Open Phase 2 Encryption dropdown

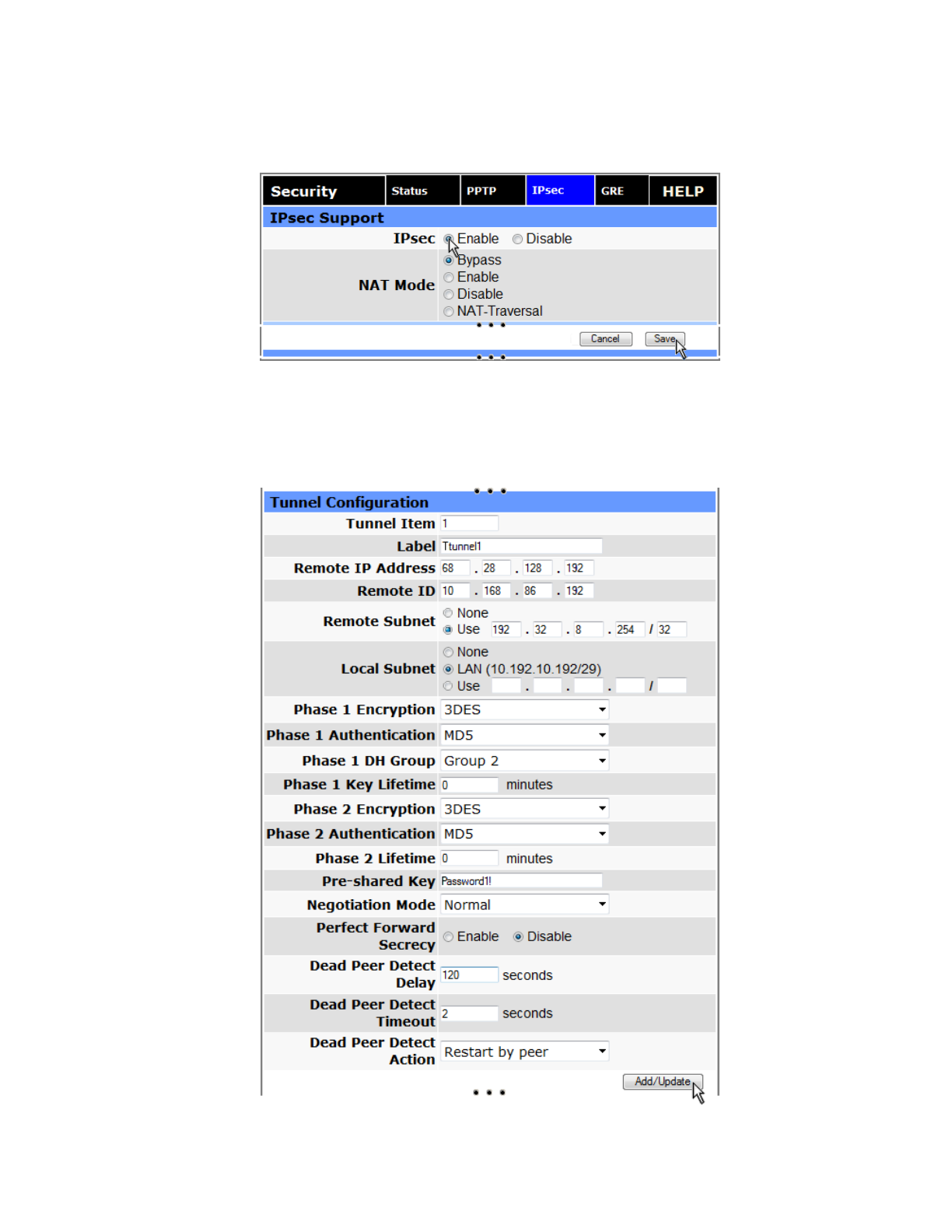524,809
